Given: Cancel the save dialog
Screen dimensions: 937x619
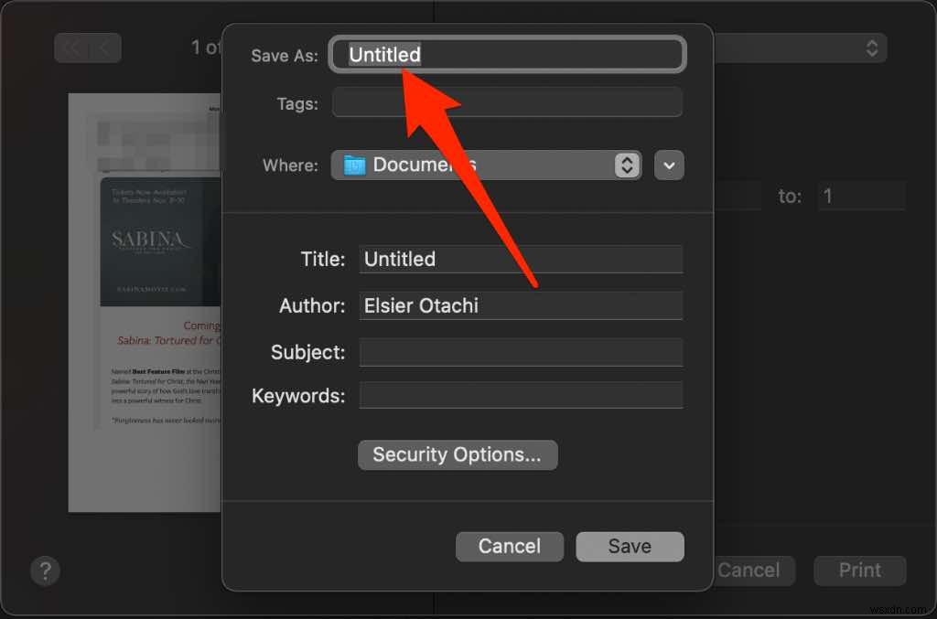Looking at the screenshot, I should click(x=509, y=546).
